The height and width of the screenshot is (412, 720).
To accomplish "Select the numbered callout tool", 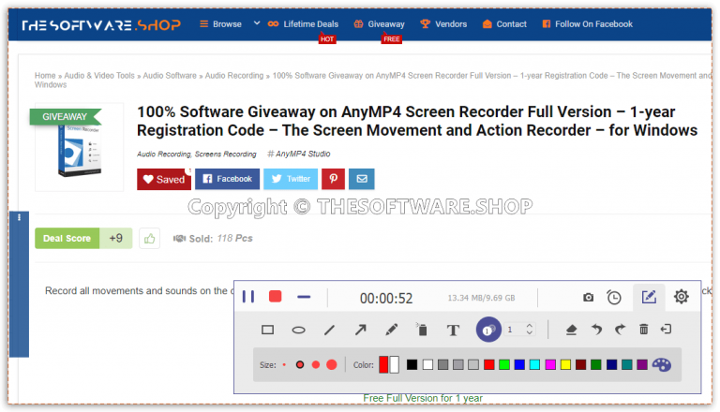I will [488, 330].
